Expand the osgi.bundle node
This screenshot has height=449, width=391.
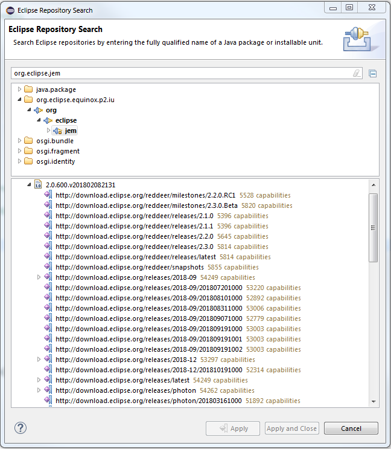tap(19, 141)
